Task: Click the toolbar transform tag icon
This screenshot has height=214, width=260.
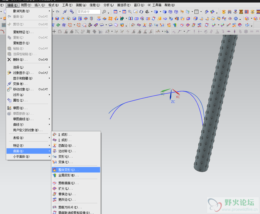Action: pyautogui.click(x=65, y=11)
